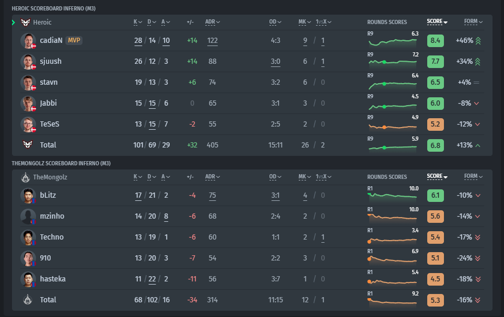Click Jabbi's down-arrow form icon
The image size is (504, 317).
click(x=477, y=104)
